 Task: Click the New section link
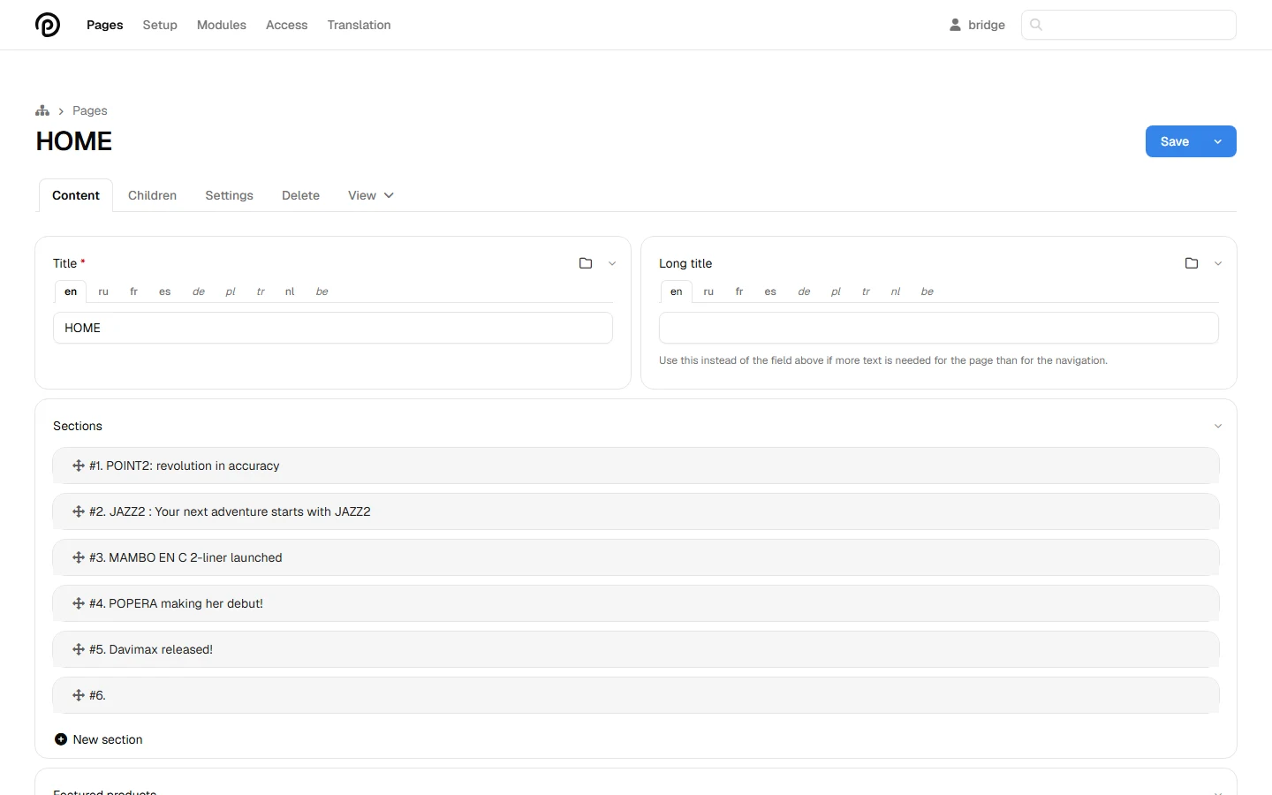click(x=108, y=739)
